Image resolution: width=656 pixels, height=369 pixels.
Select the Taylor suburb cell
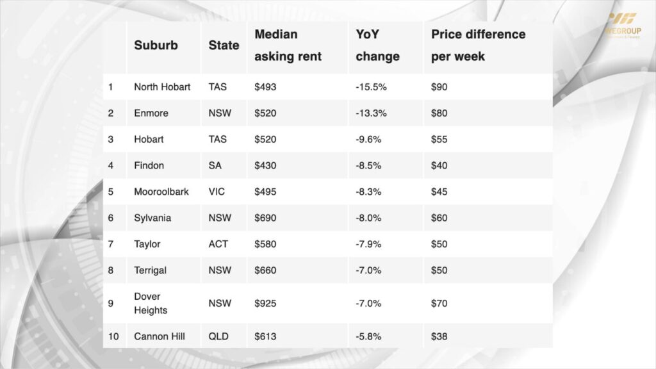147,245
